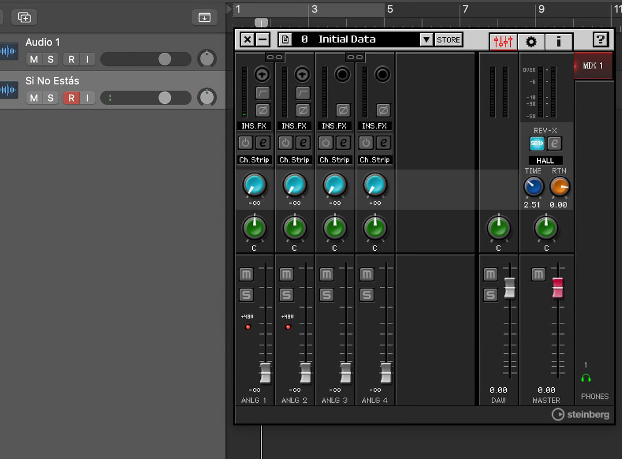Open the HALL reverb type dropdown
Screen dimensions: 622x459
tap(545, 161)
